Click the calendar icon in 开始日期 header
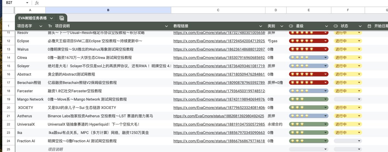 [370, 26]
